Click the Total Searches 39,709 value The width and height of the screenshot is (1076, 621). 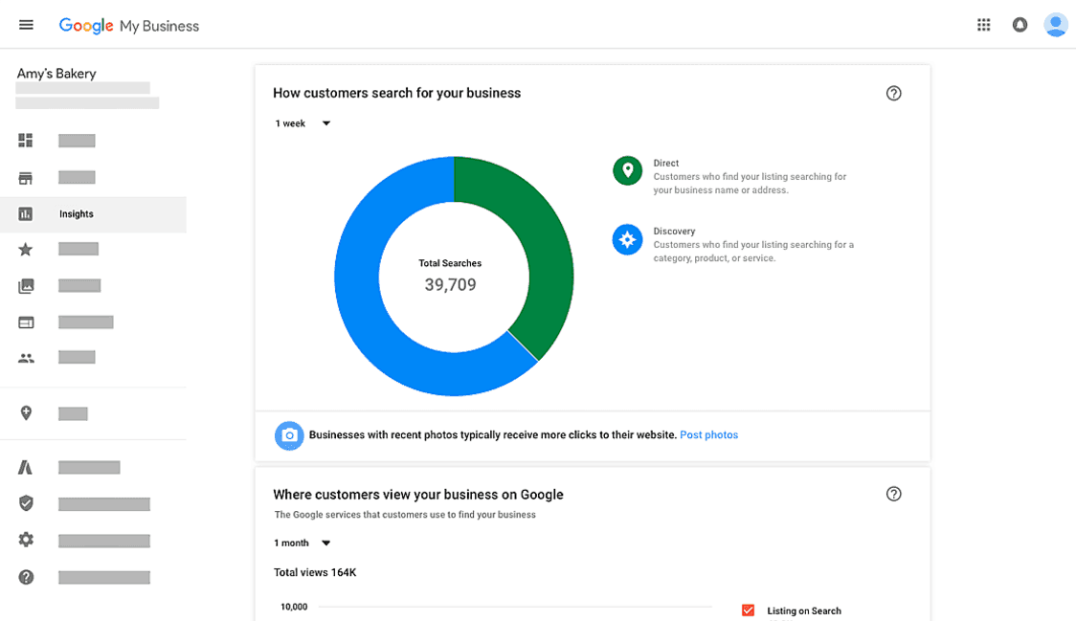tap(450, 285)
